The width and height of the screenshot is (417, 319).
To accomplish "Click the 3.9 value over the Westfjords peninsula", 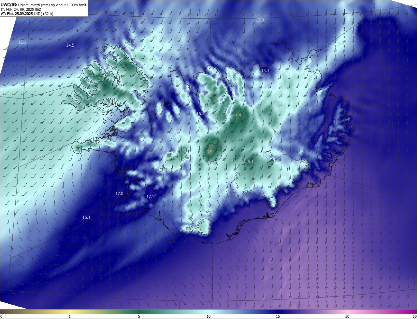I will pyautogui.click(x=101, y=79).
